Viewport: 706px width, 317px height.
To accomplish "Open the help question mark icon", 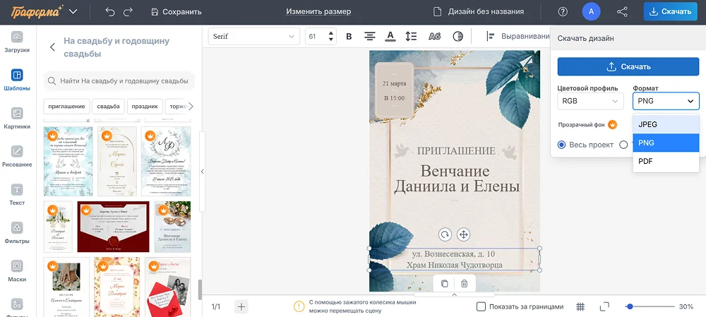I will tap(563, 11).
